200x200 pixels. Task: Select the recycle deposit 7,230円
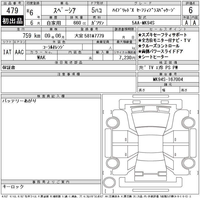pyautogui.click(x=127, y=58)
